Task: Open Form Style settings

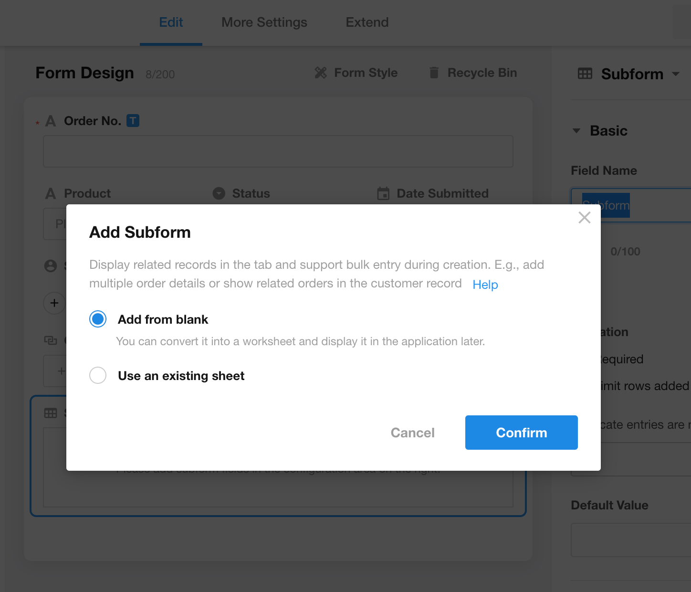Action: pos(356,73)
